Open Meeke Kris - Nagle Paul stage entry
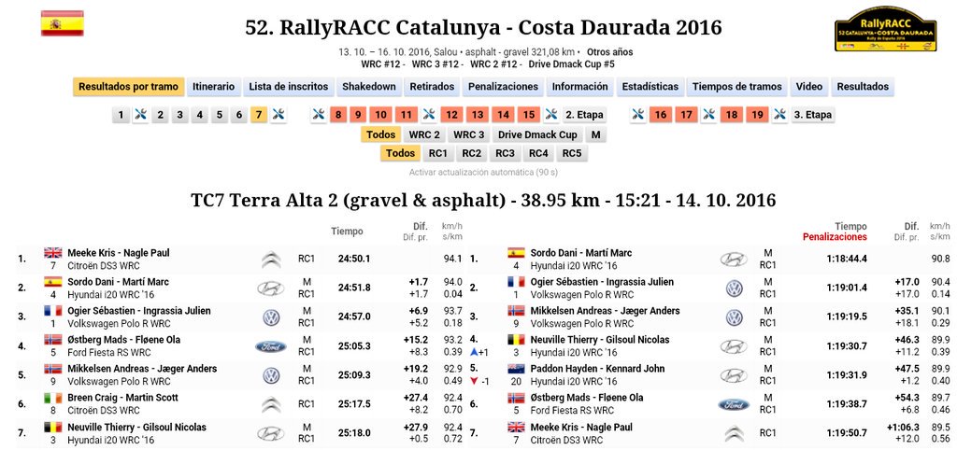The height and width of the screenshot is (450, 957). [119, 252]
